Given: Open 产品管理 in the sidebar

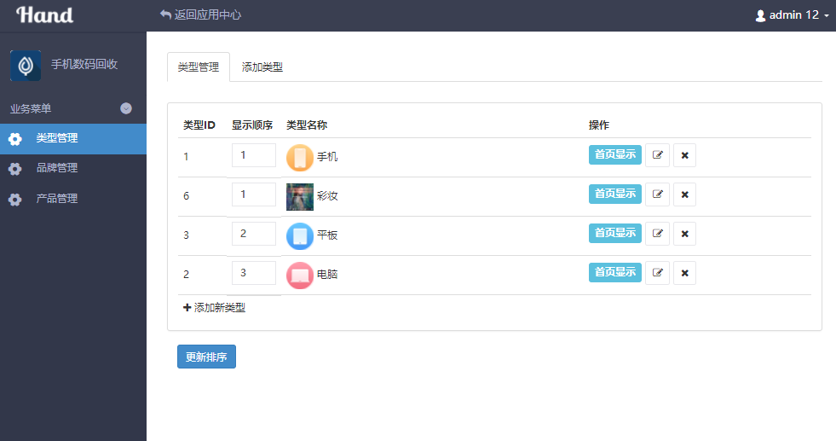Looking at the screenshot, I should coord(73,199).
